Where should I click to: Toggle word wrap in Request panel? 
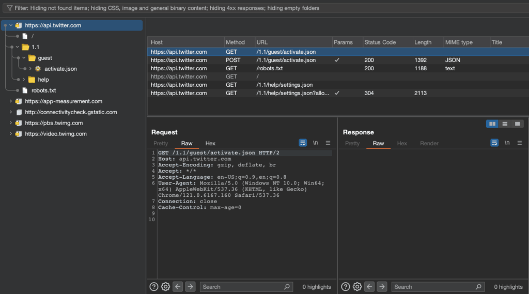click(303, 143)
